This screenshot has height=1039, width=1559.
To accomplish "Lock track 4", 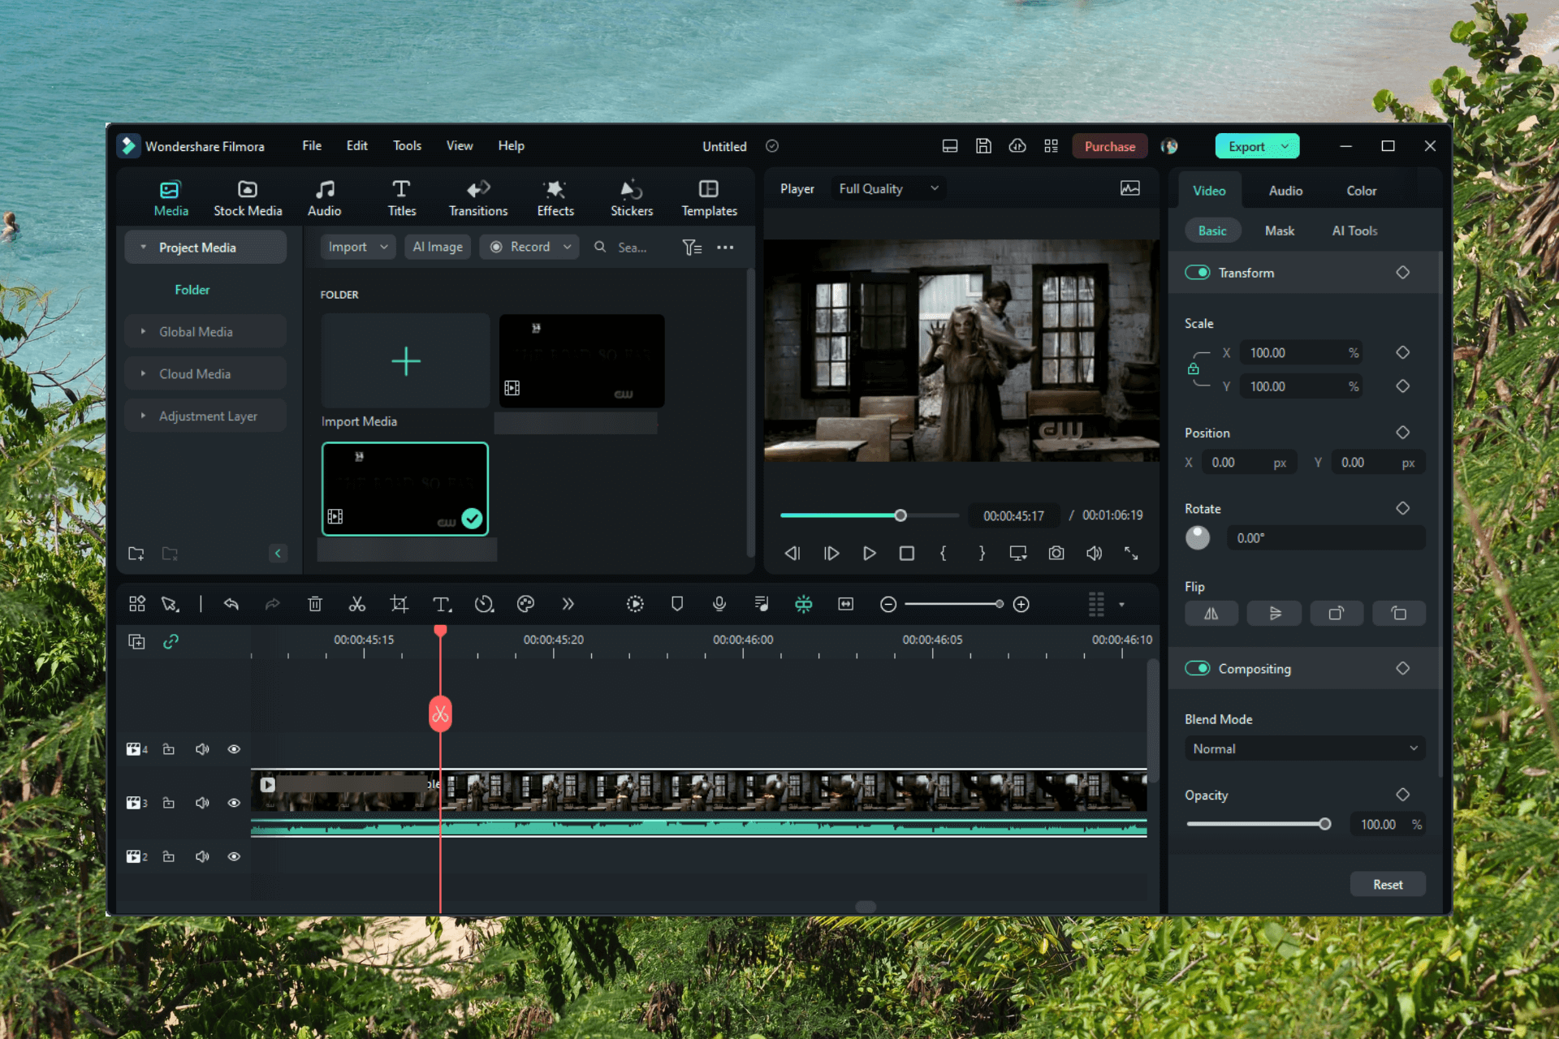I will tap(169, 749).
